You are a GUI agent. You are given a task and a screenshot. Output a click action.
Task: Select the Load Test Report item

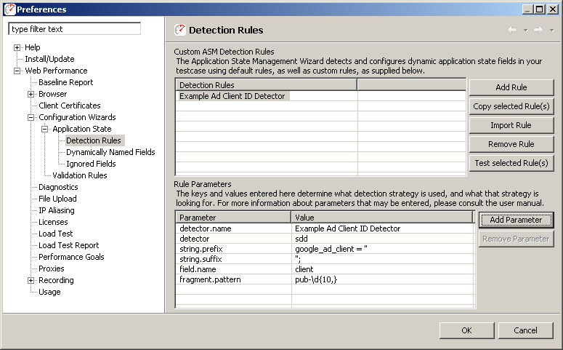pyautogui.click(x=68, y=245)
